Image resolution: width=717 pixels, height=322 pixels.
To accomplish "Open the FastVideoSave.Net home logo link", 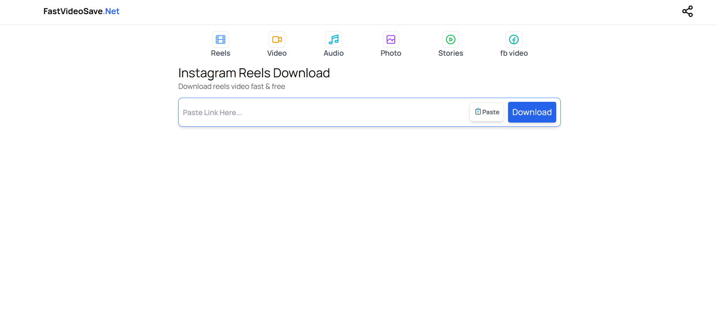I will click(x=81, y=11).
